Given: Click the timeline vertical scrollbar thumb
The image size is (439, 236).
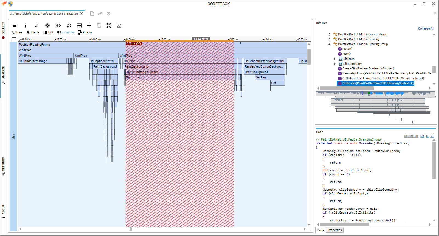Looking at the screenshot, I should [309, 57].
